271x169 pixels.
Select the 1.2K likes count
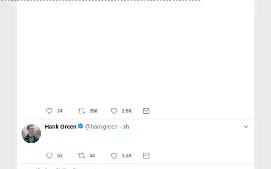(127, 155)
